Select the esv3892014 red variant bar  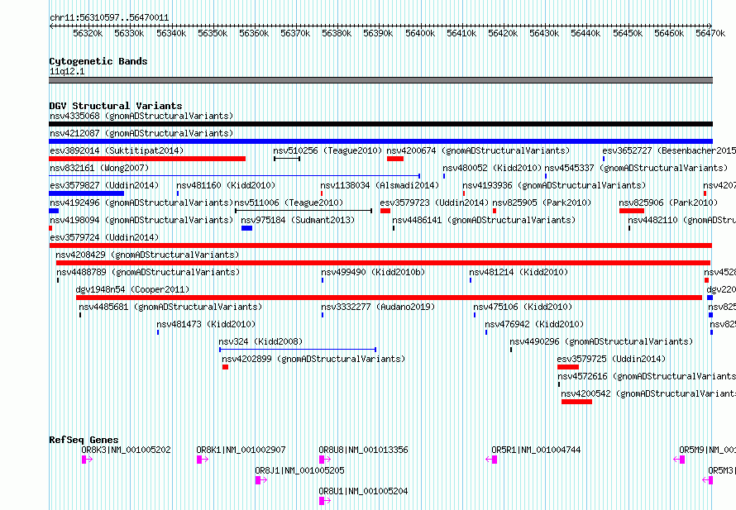[147, 159]
